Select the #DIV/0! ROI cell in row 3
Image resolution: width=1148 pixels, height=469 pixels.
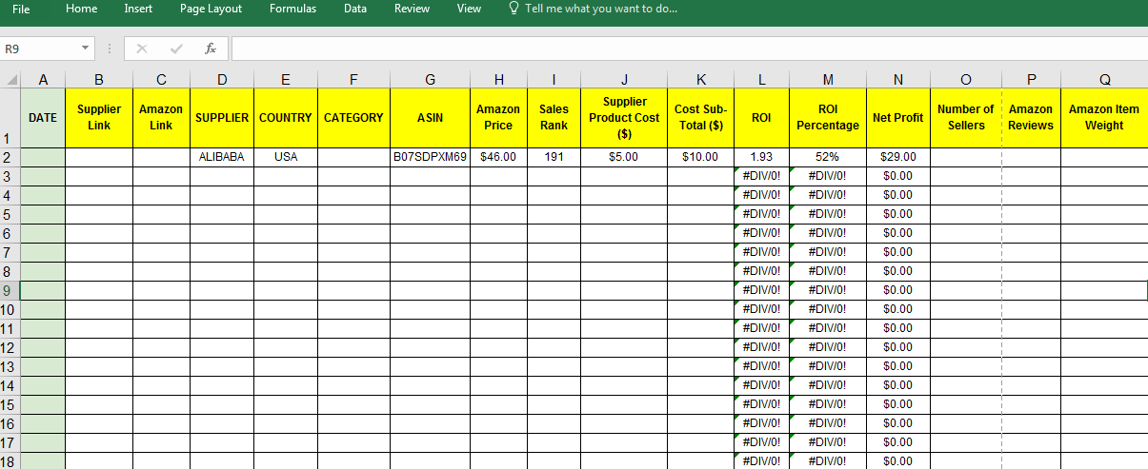tap(761, 176)
